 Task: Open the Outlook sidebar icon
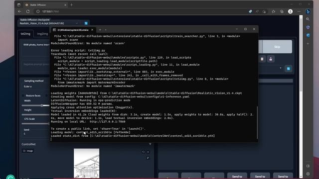308,35
